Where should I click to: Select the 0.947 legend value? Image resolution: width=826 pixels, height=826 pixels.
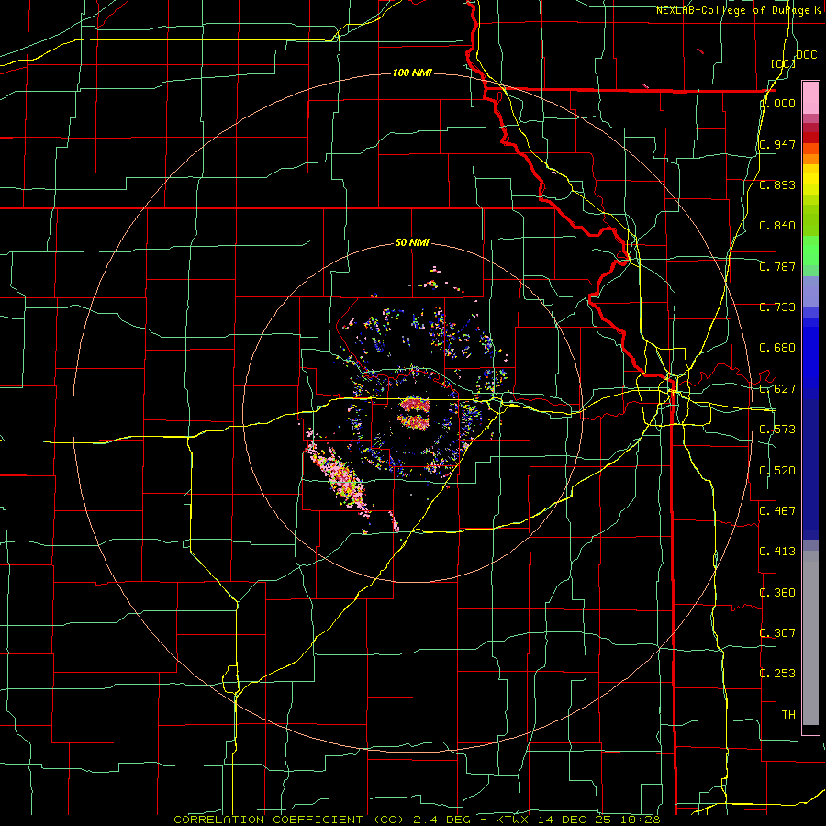(777, 144)
